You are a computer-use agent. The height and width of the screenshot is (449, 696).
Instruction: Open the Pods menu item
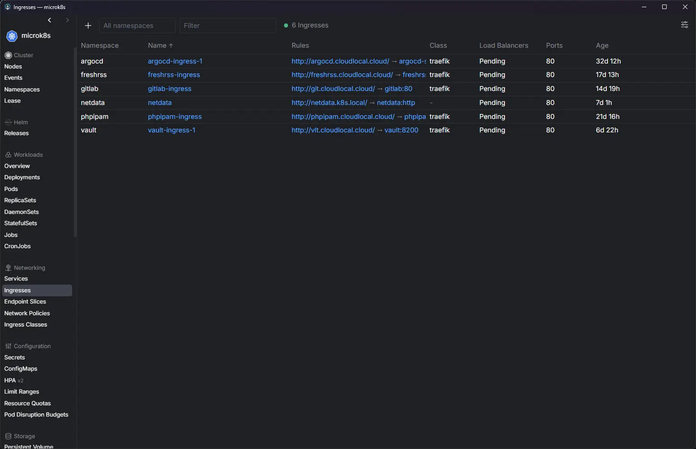tap(11, 189)
